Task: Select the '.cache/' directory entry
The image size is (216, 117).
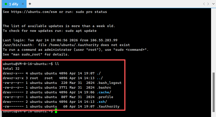Action: (x=104, y=92)
